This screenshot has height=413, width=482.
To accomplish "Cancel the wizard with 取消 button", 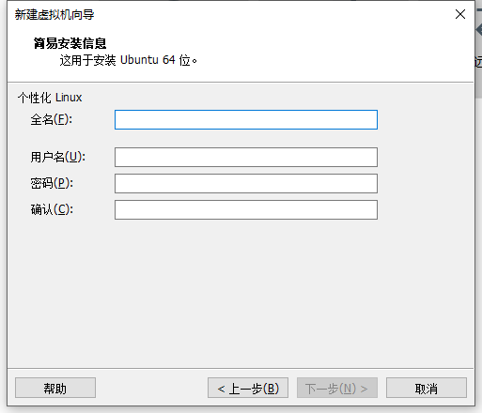I will point(427,388).
